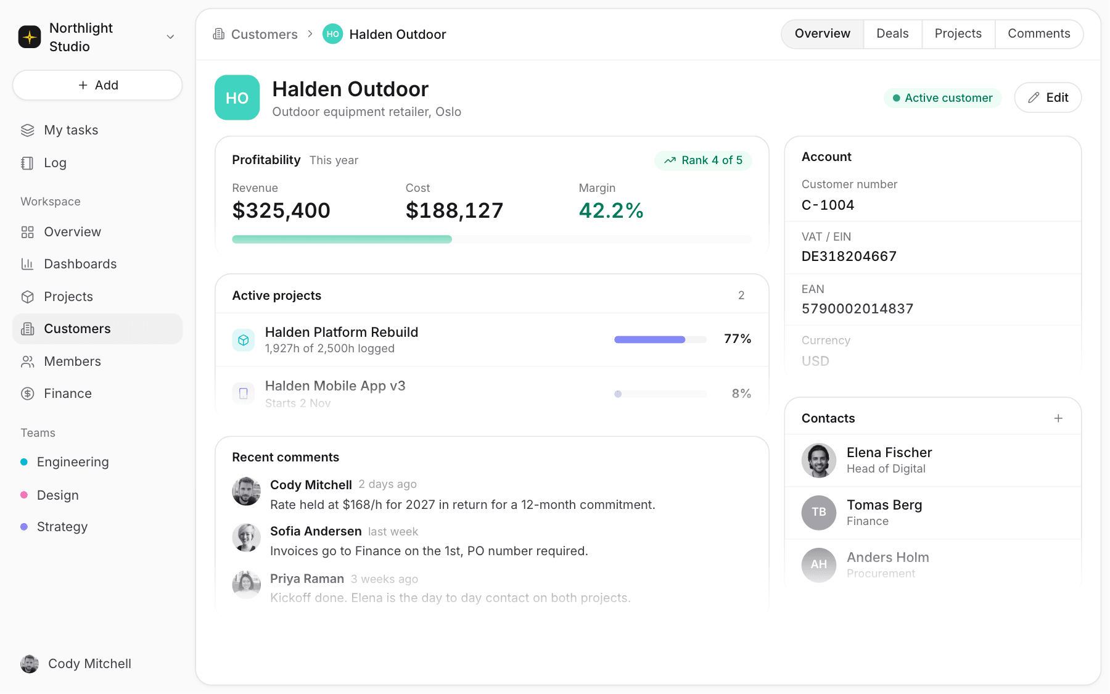This screenshot has width=1110, height=694.
Task: Click the Active customer status badge
Action: point(942,98)
